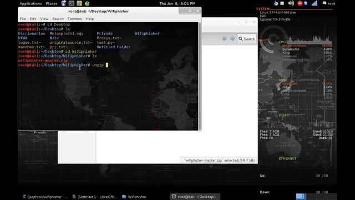Launch the Iceweasel browser from panel

64,3
